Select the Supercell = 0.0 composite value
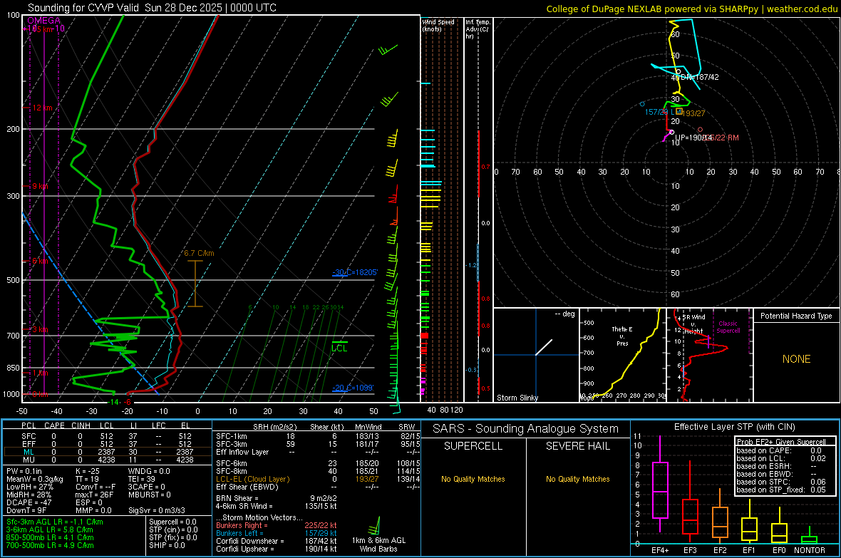 click(x=172, y=522)
